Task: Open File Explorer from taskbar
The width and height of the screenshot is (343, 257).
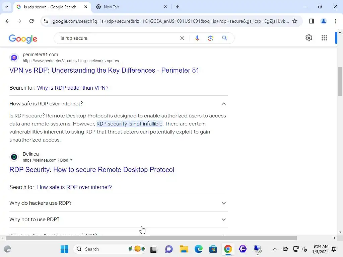Action: tap(184, 249)
